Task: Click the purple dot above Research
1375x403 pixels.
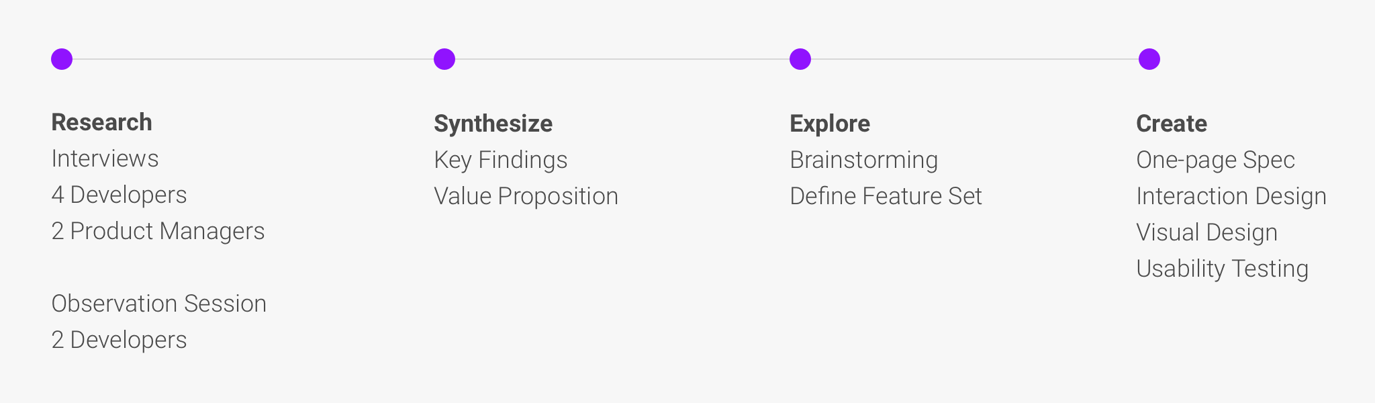Action: tap(62, 59)
